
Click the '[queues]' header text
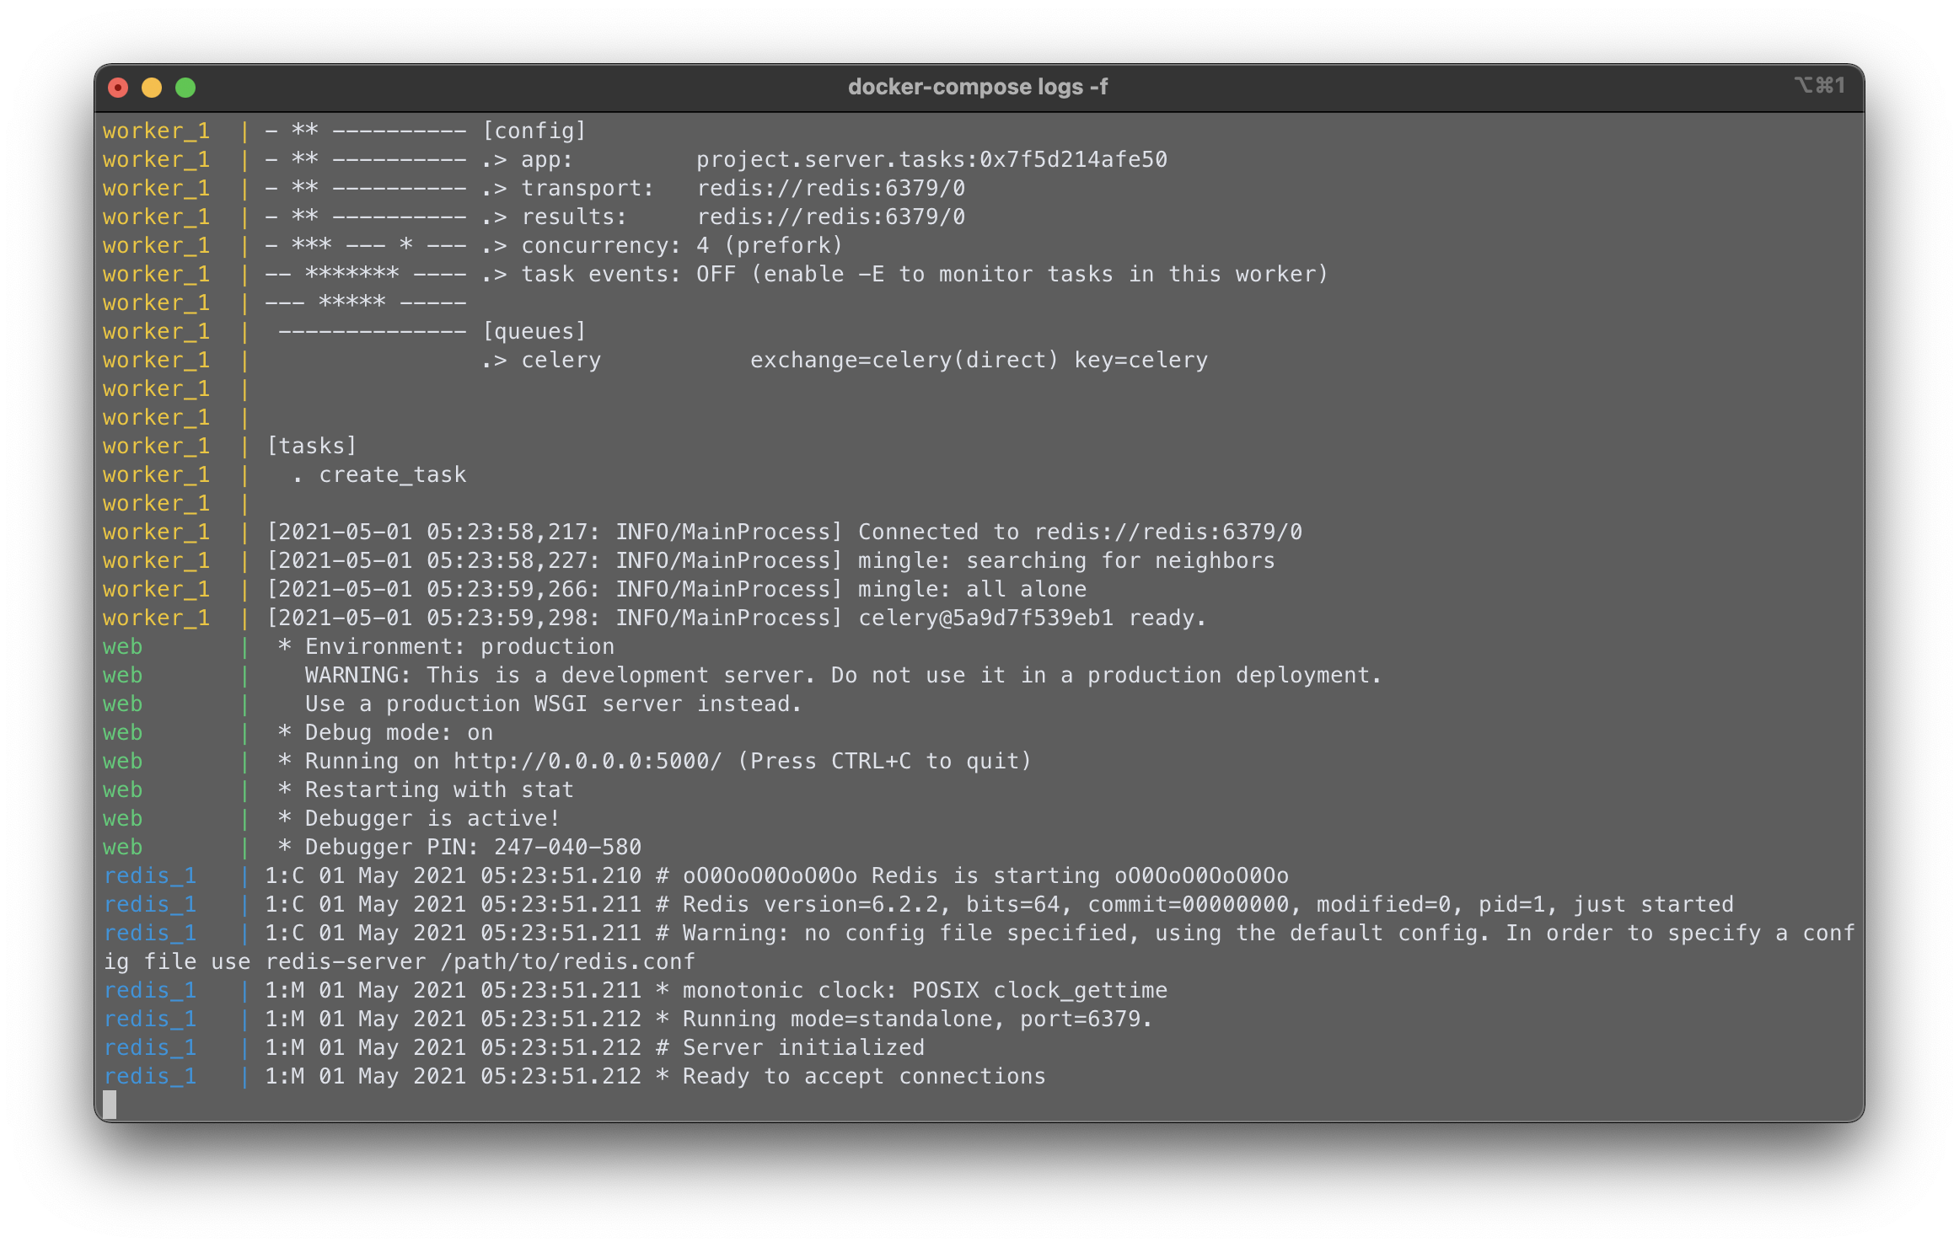[x=534, y=332]
